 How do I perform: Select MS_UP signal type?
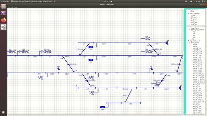pos(195,44)
